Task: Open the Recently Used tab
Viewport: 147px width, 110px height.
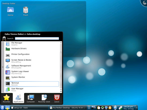Action: pyautogui.click(x=44, y=98)
